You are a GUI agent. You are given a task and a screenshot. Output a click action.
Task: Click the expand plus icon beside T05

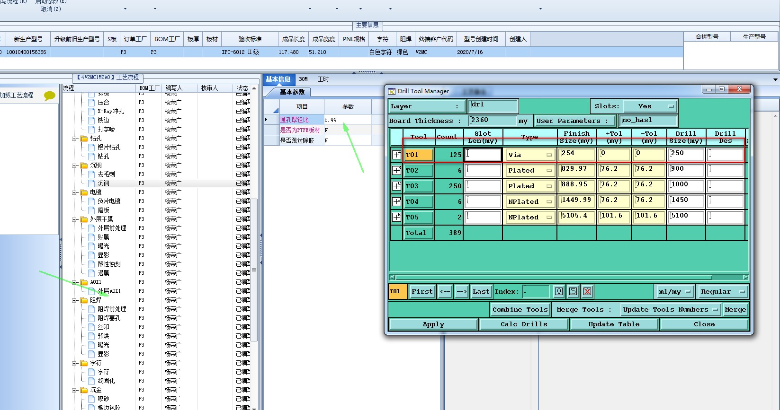(397, 217)
